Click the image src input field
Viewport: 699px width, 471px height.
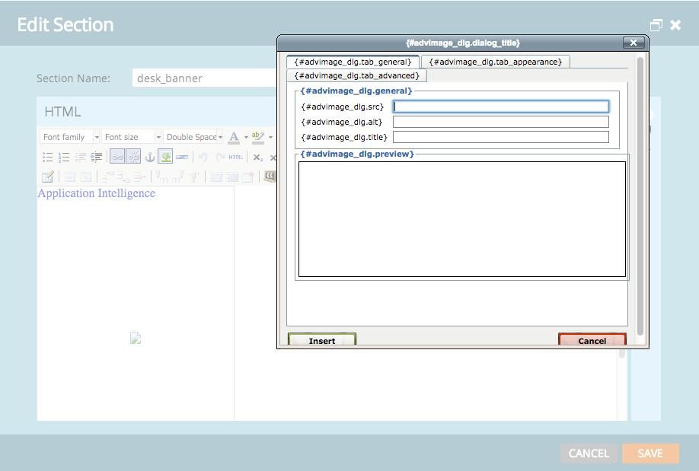(x=500, y=107)
